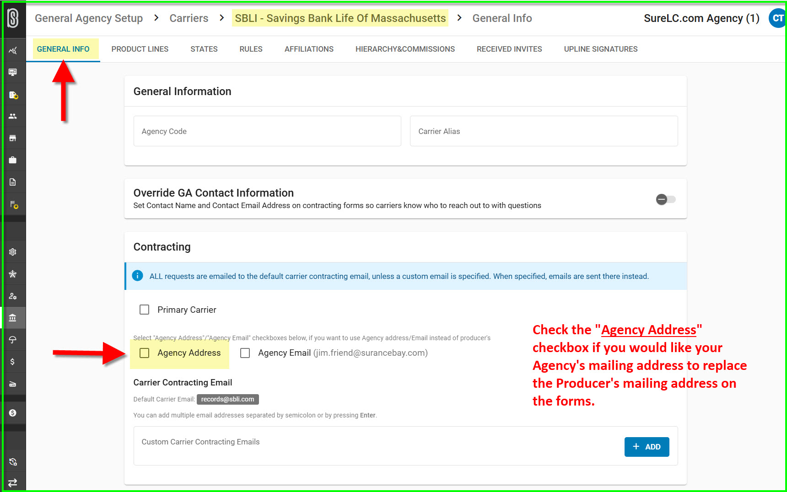Click the CT user avatar
Viewport: 787px width, 492px height.
click(x=777, y=18)
